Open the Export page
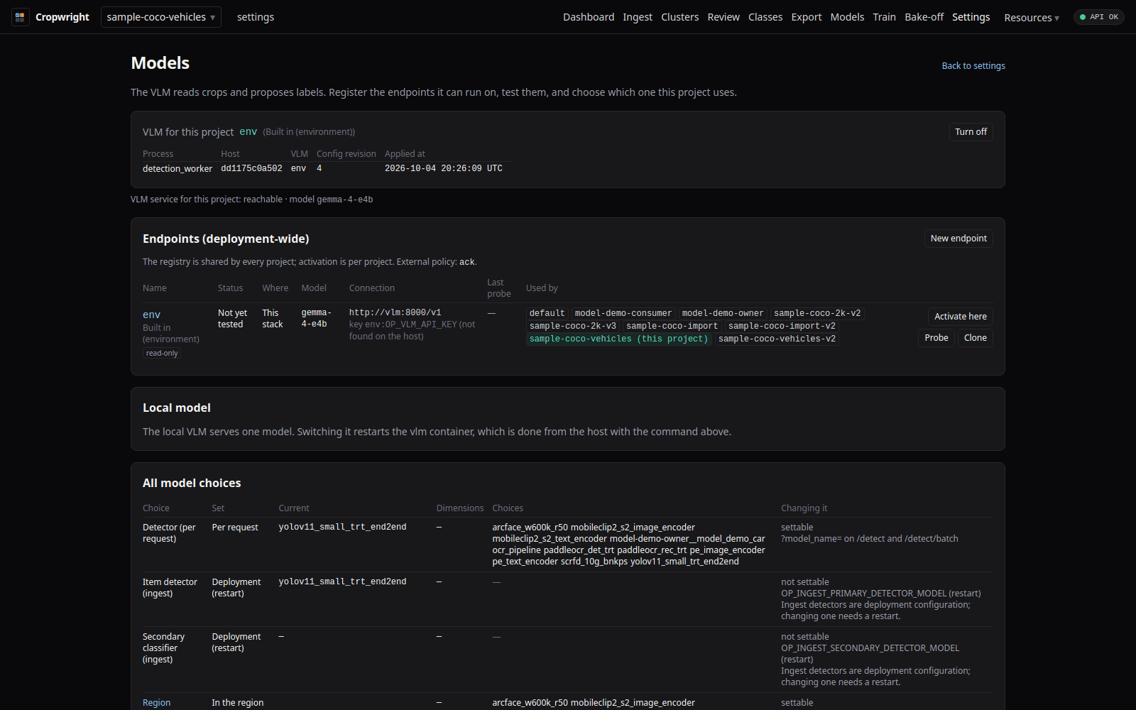The height and width of the screenshot is (710, 1136). 807,17
